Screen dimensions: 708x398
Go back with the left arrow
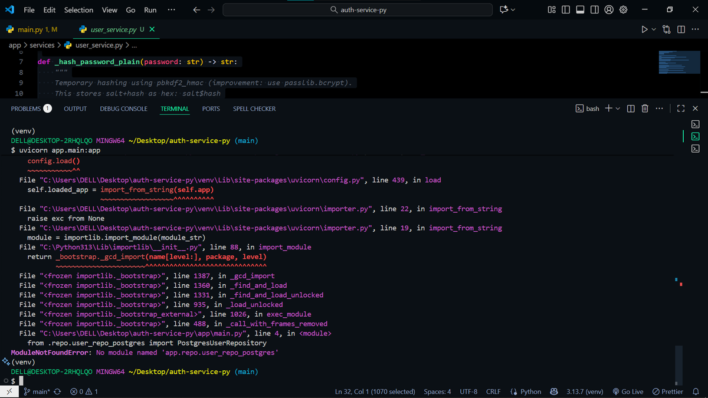tap(196, 9)
